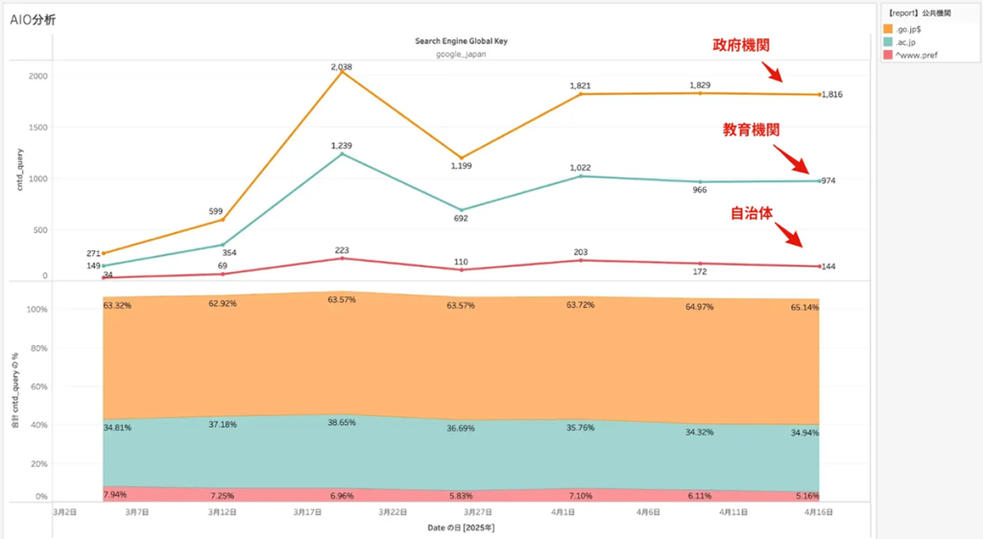This screenshot has width=983, height=539.
Task: Select the 1,199 orange line data point
Action: point(462,157)
